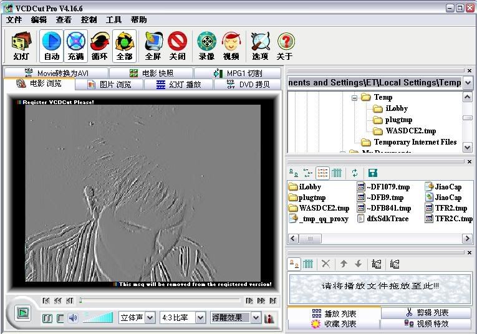Image resolution: width=477 pixels, height=334 pixels.
Task: Open 选项 options dialog
Action: pyautogui.click(x=260, y=46)
